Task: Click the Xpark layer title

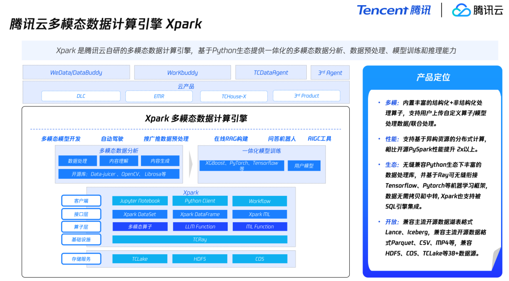Action: [191, 193]
